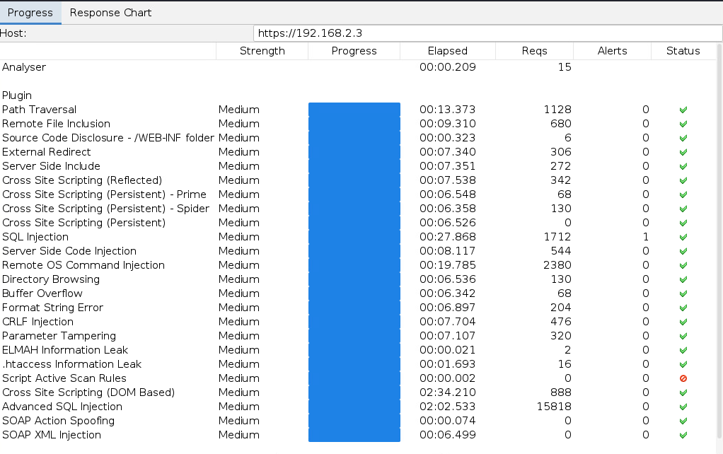
Task: Switch to the Response Chart tab
Action: (110, 12)
